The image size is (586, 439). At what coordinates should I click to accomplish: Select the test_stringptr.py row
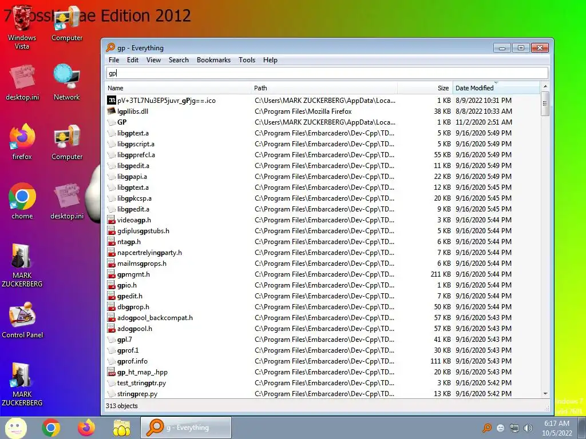pyautogui.click(x=323, y=382)
